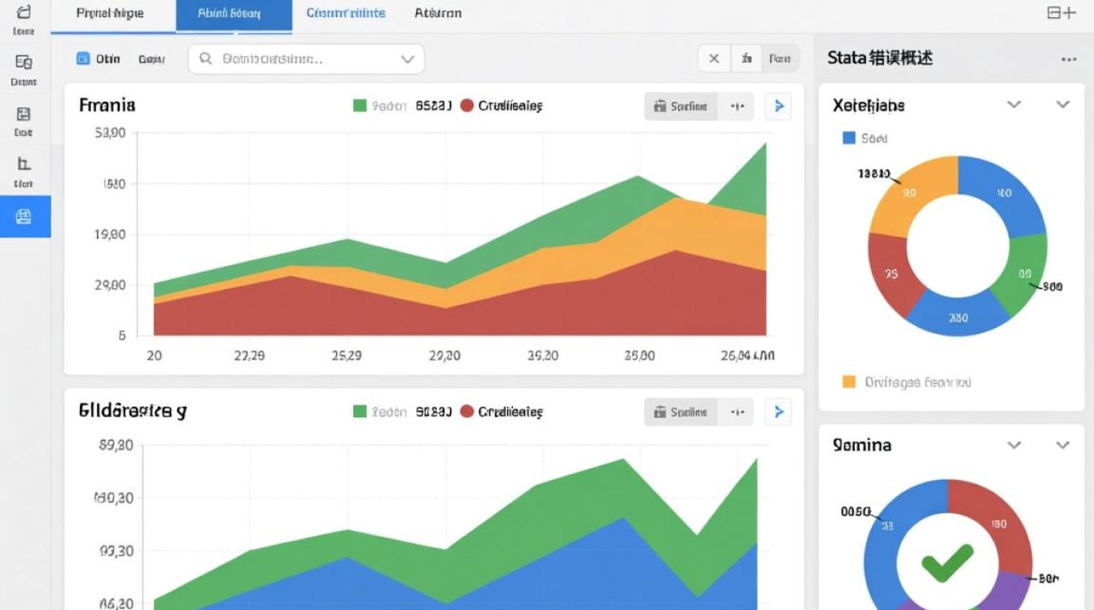Open the three-dot menu beside the Stata heading
Screen dimensions: 1094x610
[1069, 59]
